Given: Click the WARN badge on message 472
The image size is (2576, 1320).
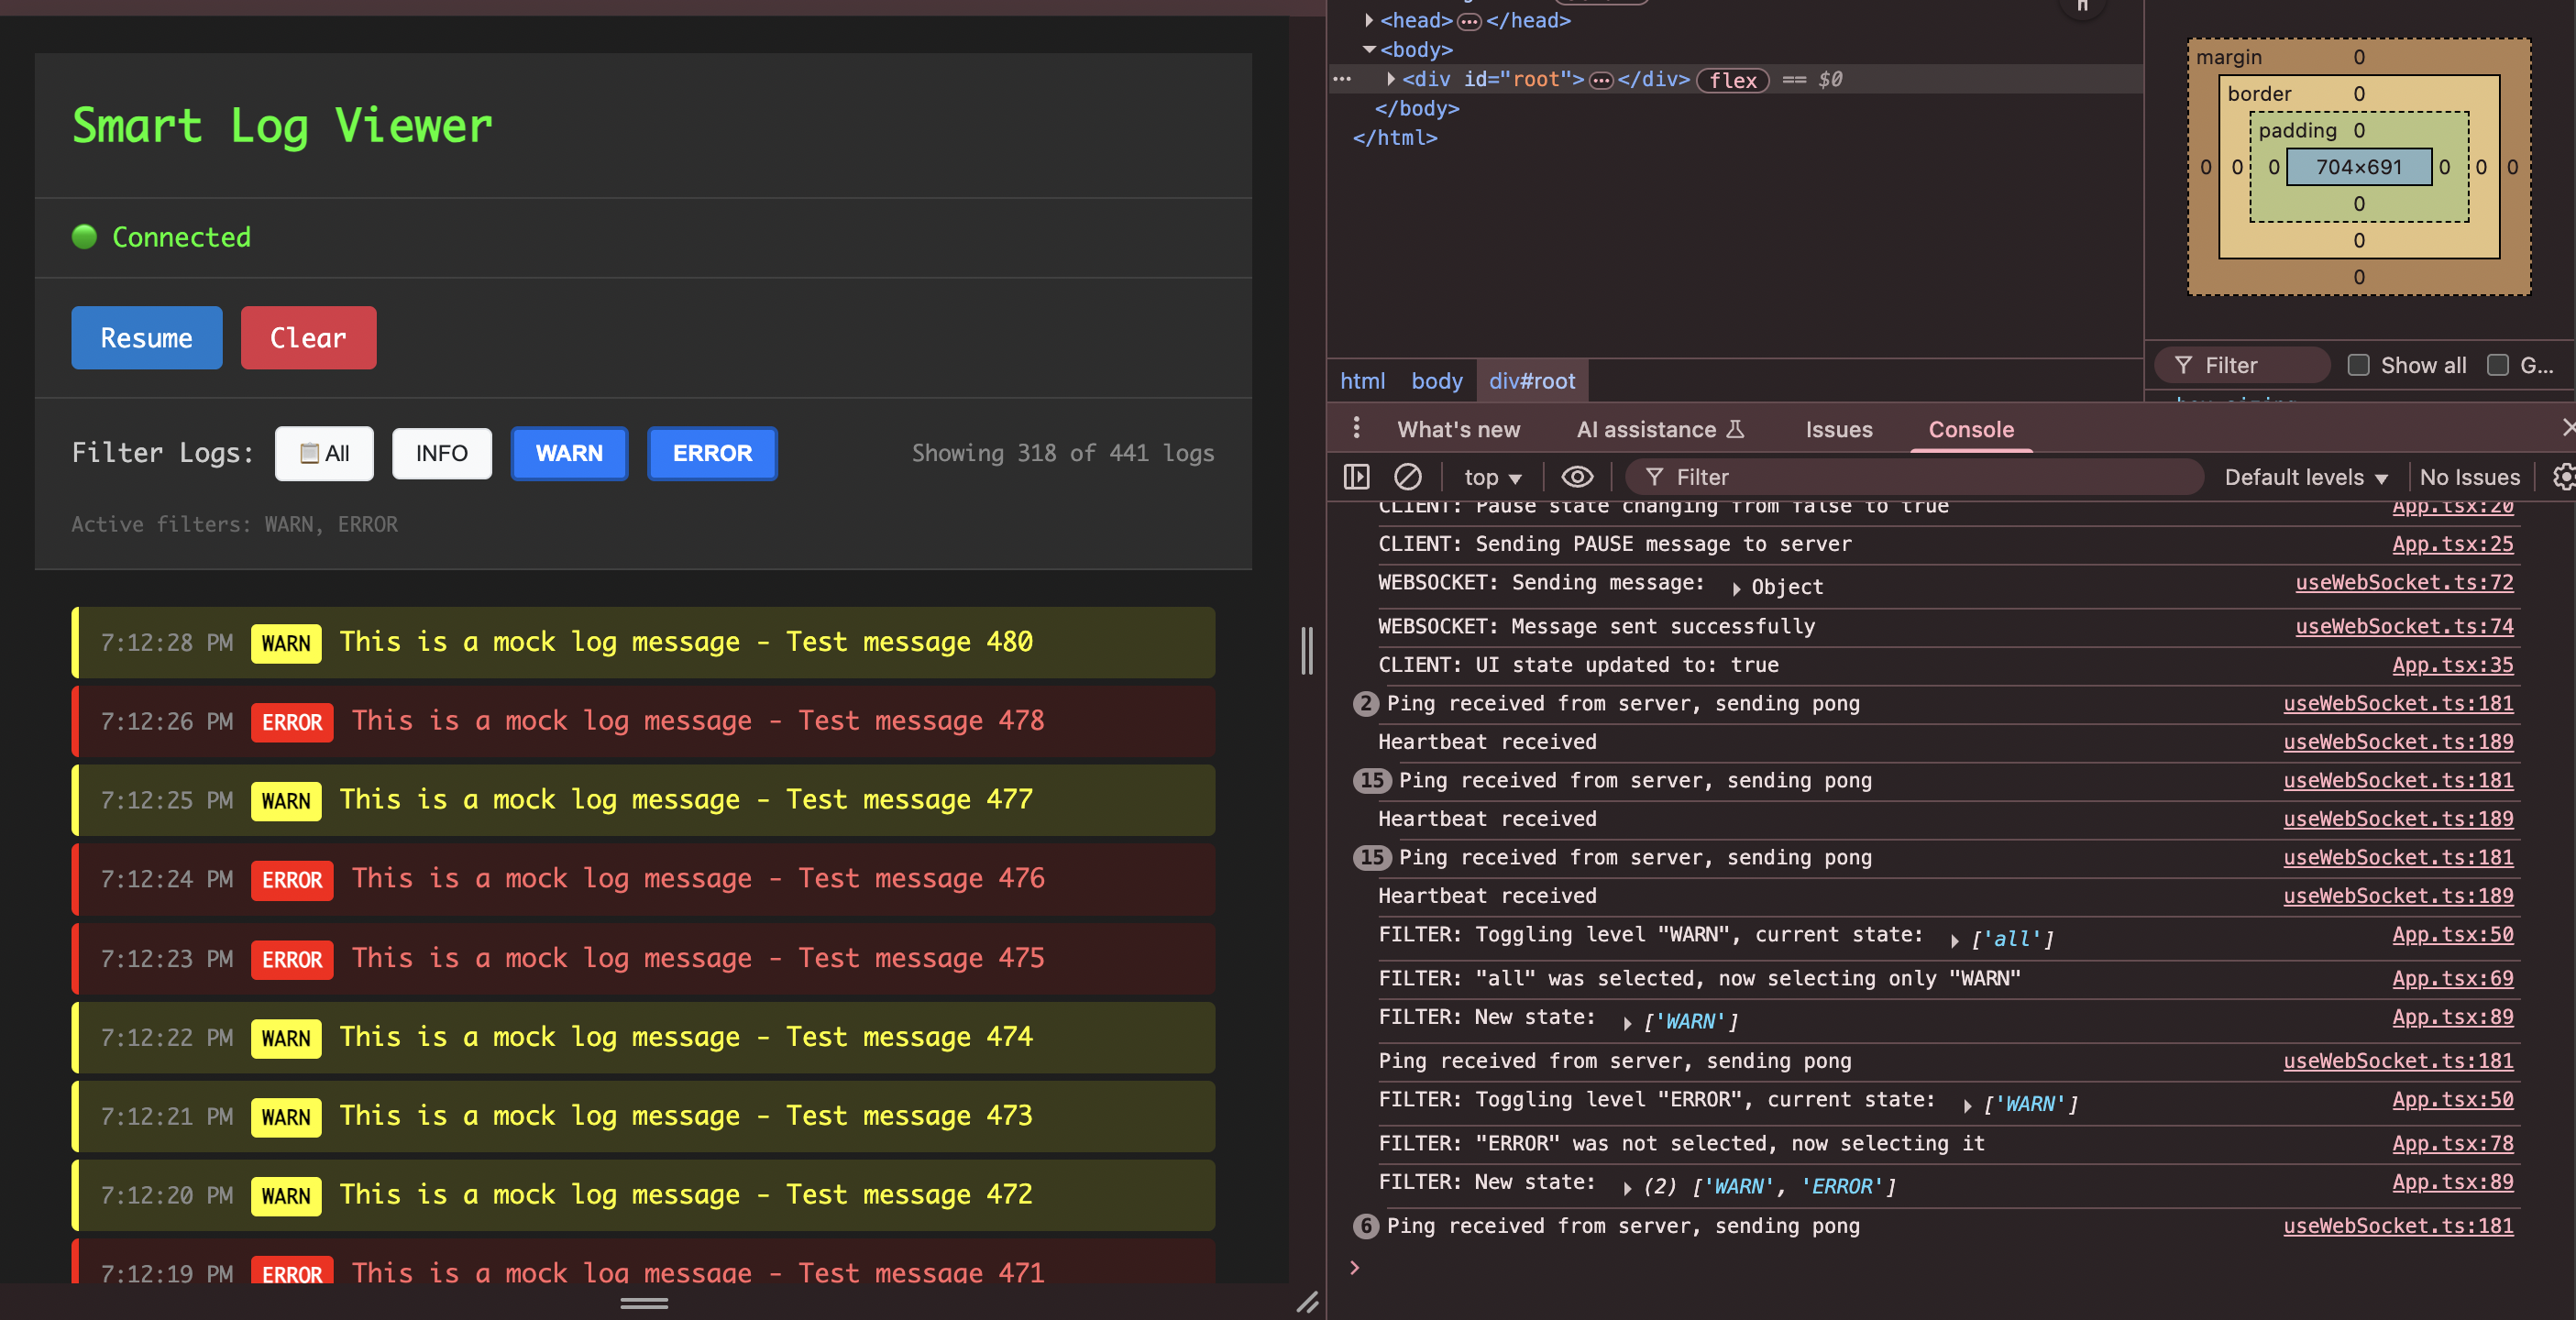Looking at the screenshot, I should click(x=286, y=1196).
